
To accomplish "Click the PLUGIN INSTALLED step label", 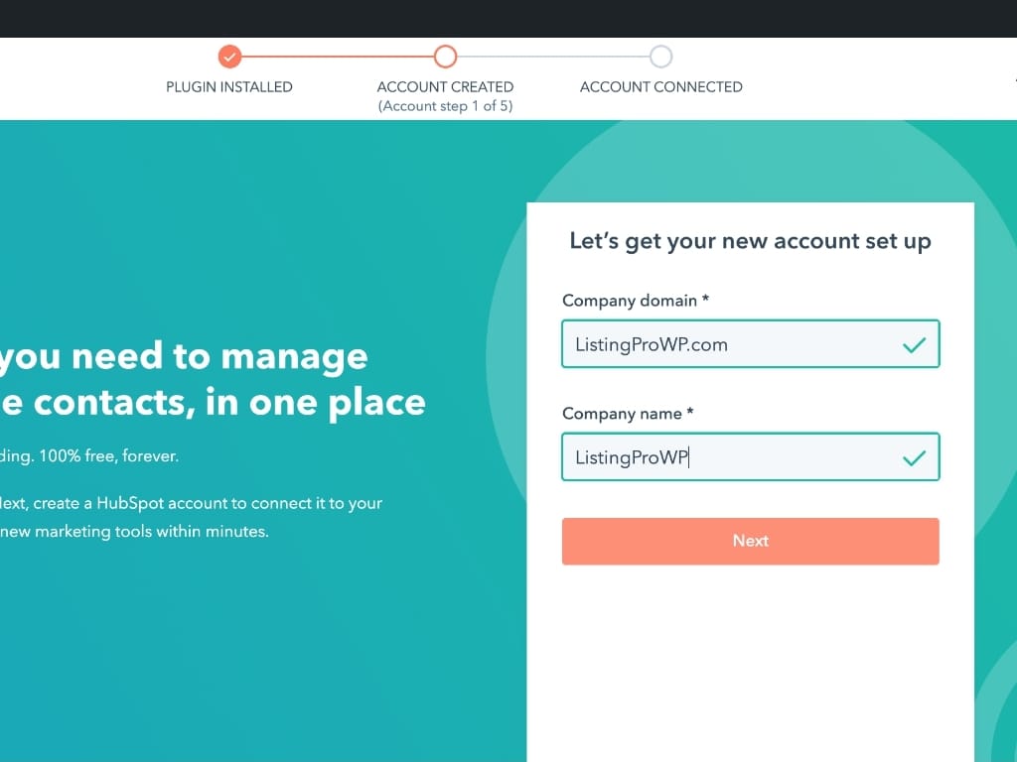I will 229,87.
